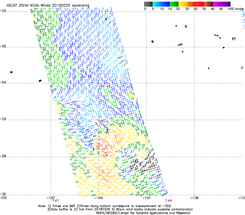Click the legend tick label '25'
This screenshot has height=215, width=245.
click(x=187, y=9)
